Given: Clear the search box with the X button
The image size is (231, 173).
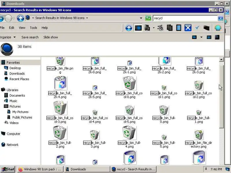Looking at the screenshot, I should [220, 18].
